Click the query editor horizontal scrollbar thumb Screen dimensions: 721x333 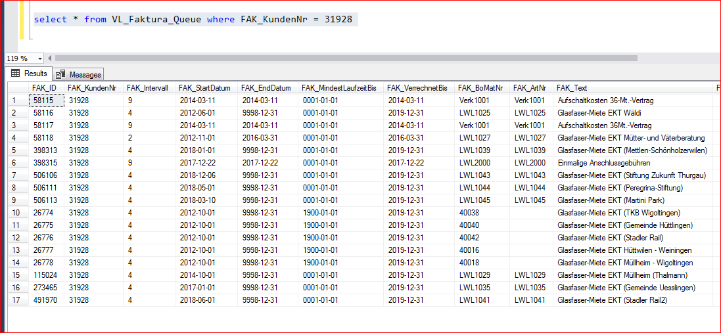[x=346, y=58]
